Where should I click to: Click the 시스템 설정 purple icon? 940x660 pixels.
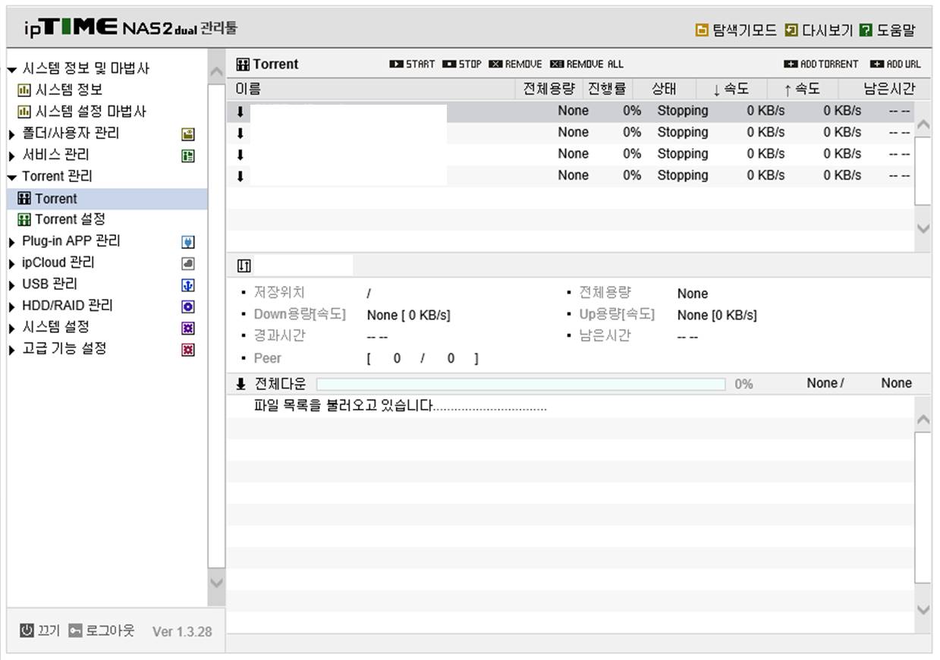188,328
